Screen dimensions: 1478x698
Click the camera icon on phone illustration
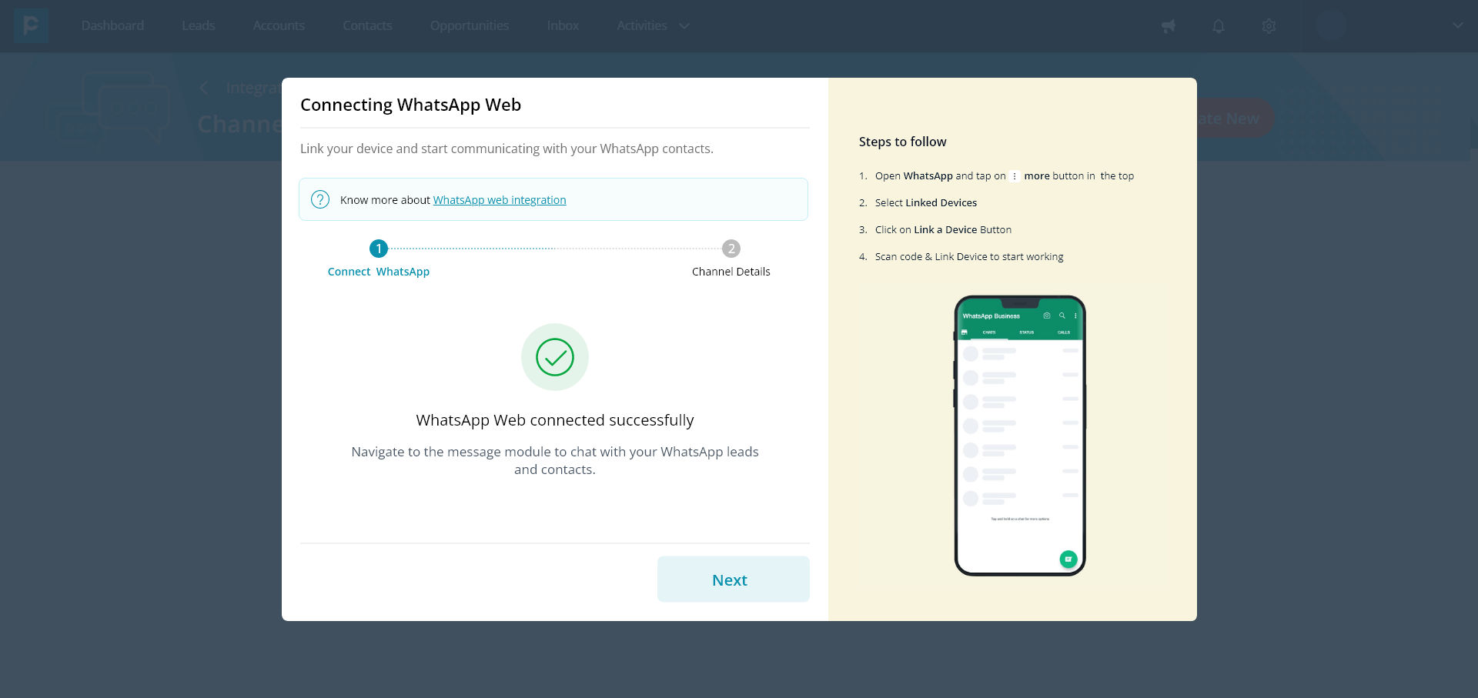(1047, 316)
